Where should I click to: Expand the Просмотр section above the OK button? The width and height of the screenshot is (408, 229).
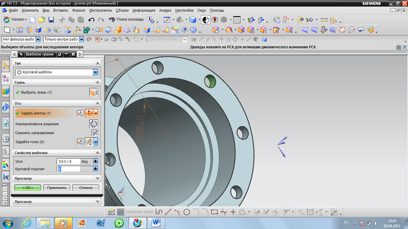pos(97,178)
